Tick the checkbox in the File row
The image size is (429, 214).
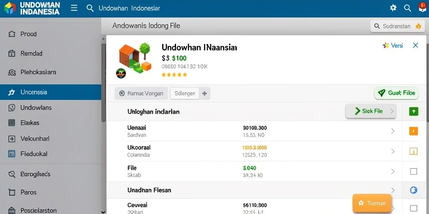coord(413,171)
